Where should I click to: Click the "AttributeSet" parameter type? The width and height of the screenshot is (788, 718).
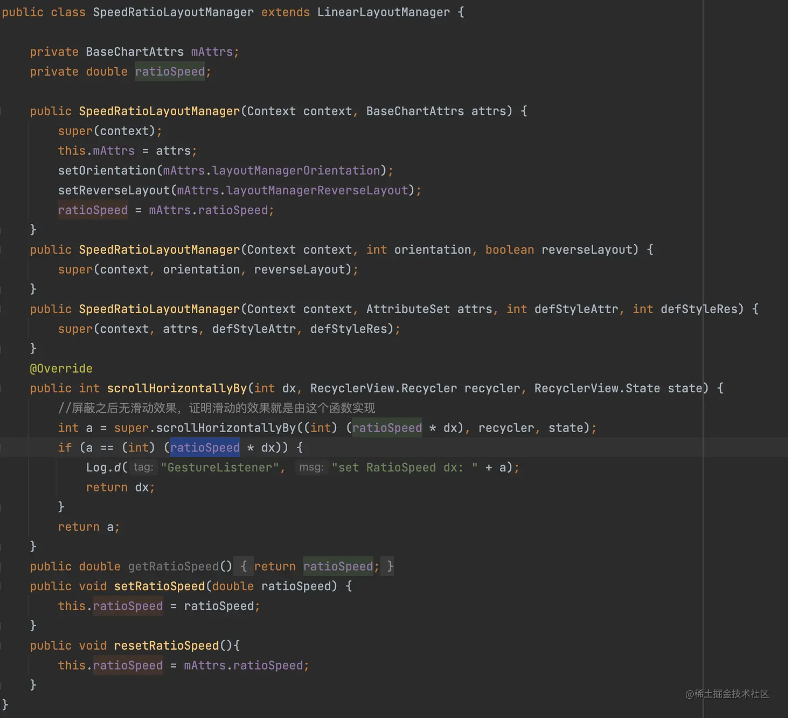[408, 309]
